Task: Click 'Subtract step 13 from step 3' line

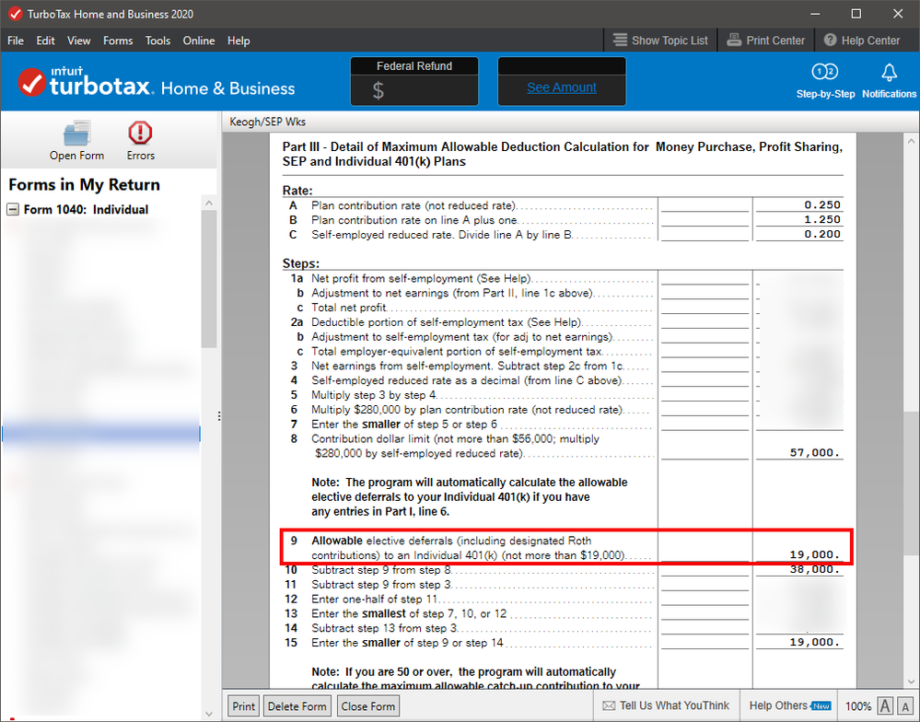Action: pyautogui.click(x=384, y=628)
